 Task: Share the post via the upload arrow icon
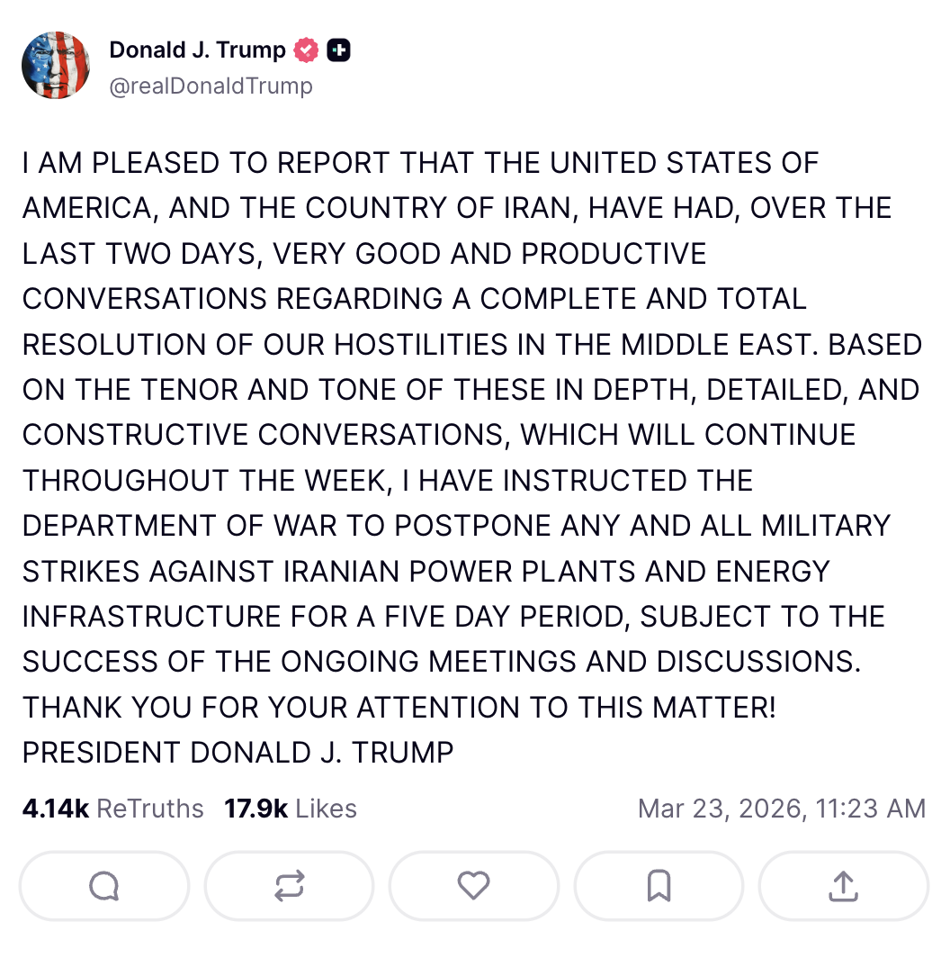tap(843, 886)
